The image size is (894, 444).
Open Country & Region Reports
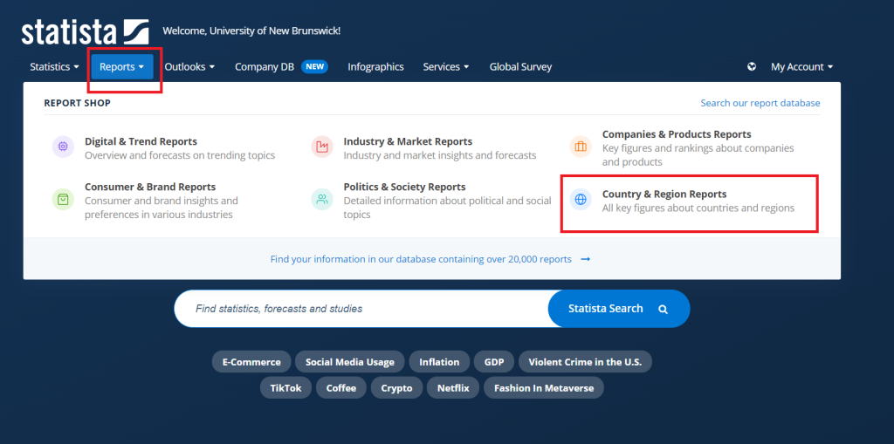(664, 195)
